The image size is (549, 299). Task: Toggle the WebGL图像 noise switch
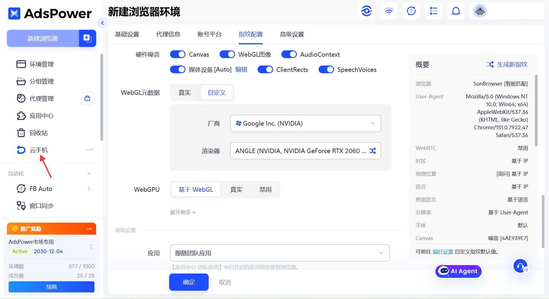[227, 54]
